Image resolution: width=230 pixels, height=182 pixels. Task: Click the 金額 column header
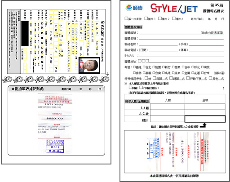[x=205, y=100]
